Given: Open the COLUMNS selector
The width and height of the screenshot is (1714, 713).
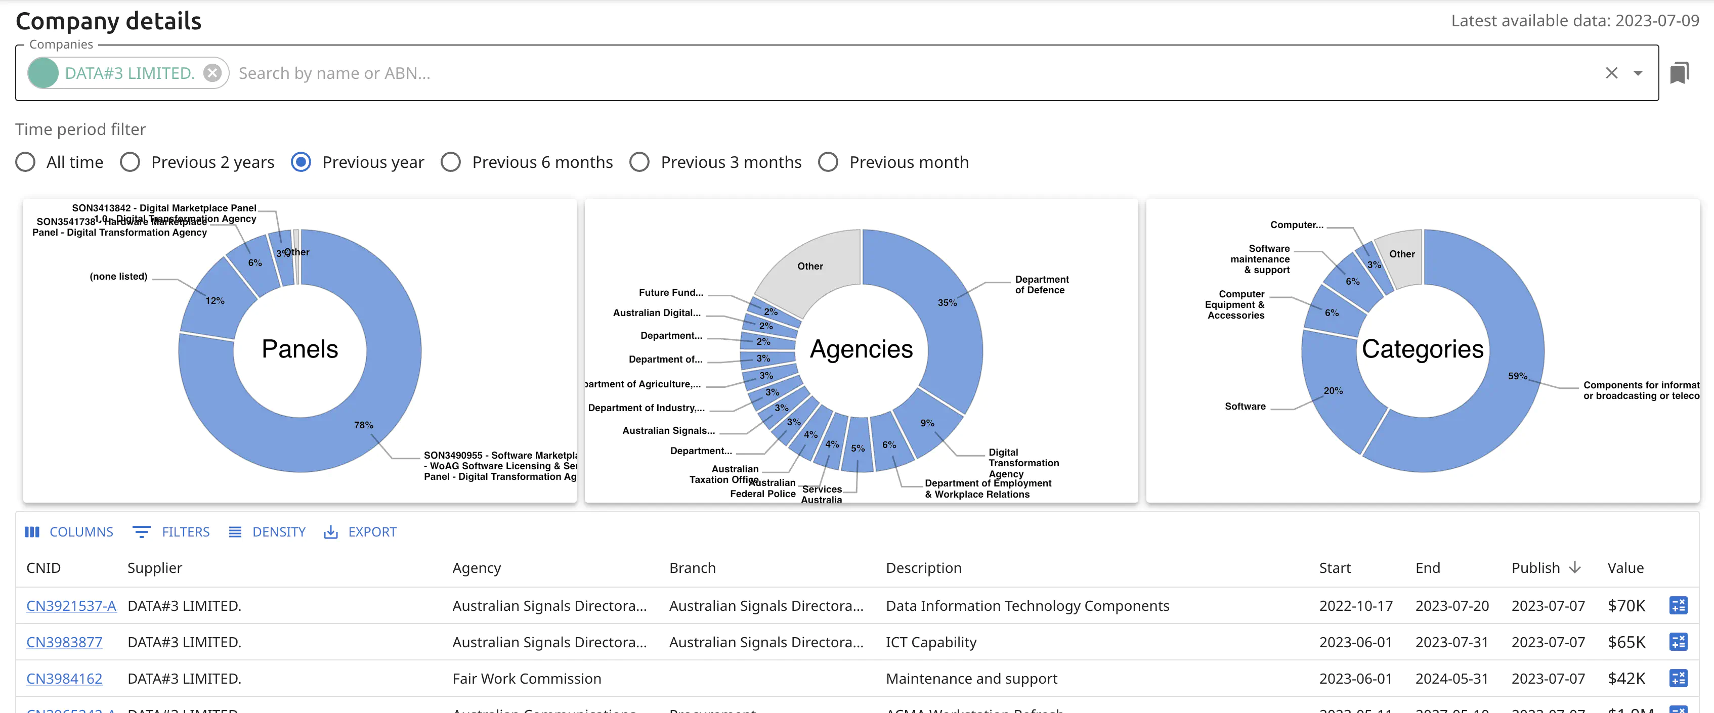Looking at the screenshot, I should tap(69, 531).
